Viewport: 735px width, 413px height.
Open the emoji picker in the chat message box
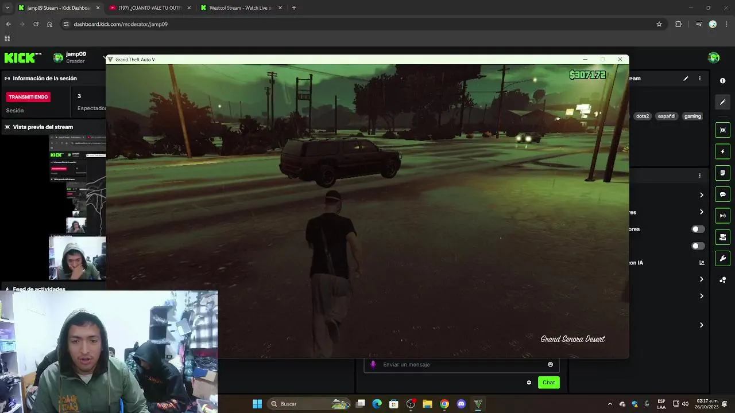click(x=550, y=364)
